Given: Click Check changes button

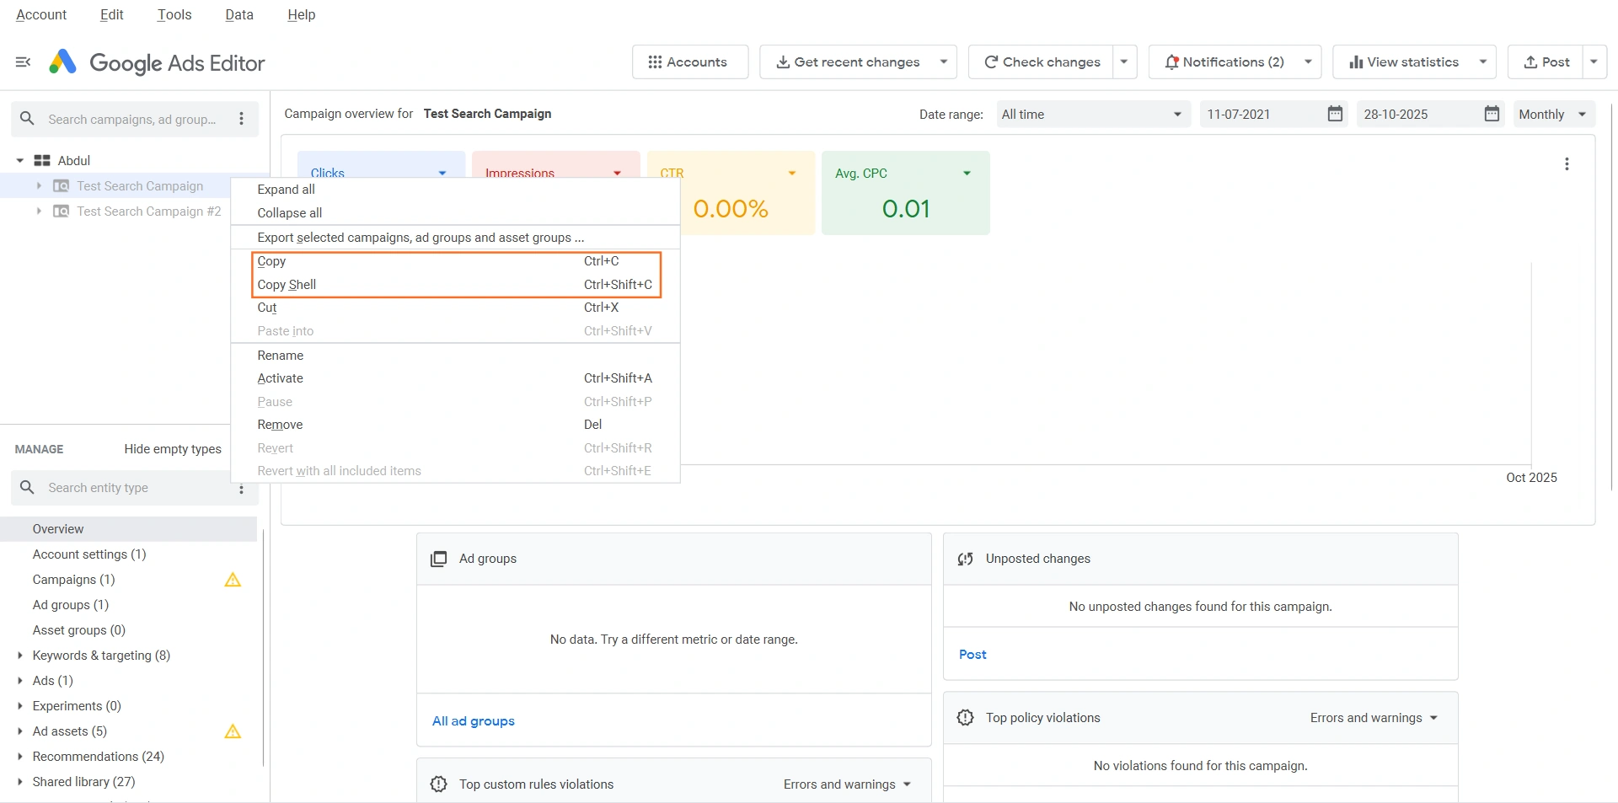Looking at the screenshot, I should pyautogui.click(x=1042, y=62).
